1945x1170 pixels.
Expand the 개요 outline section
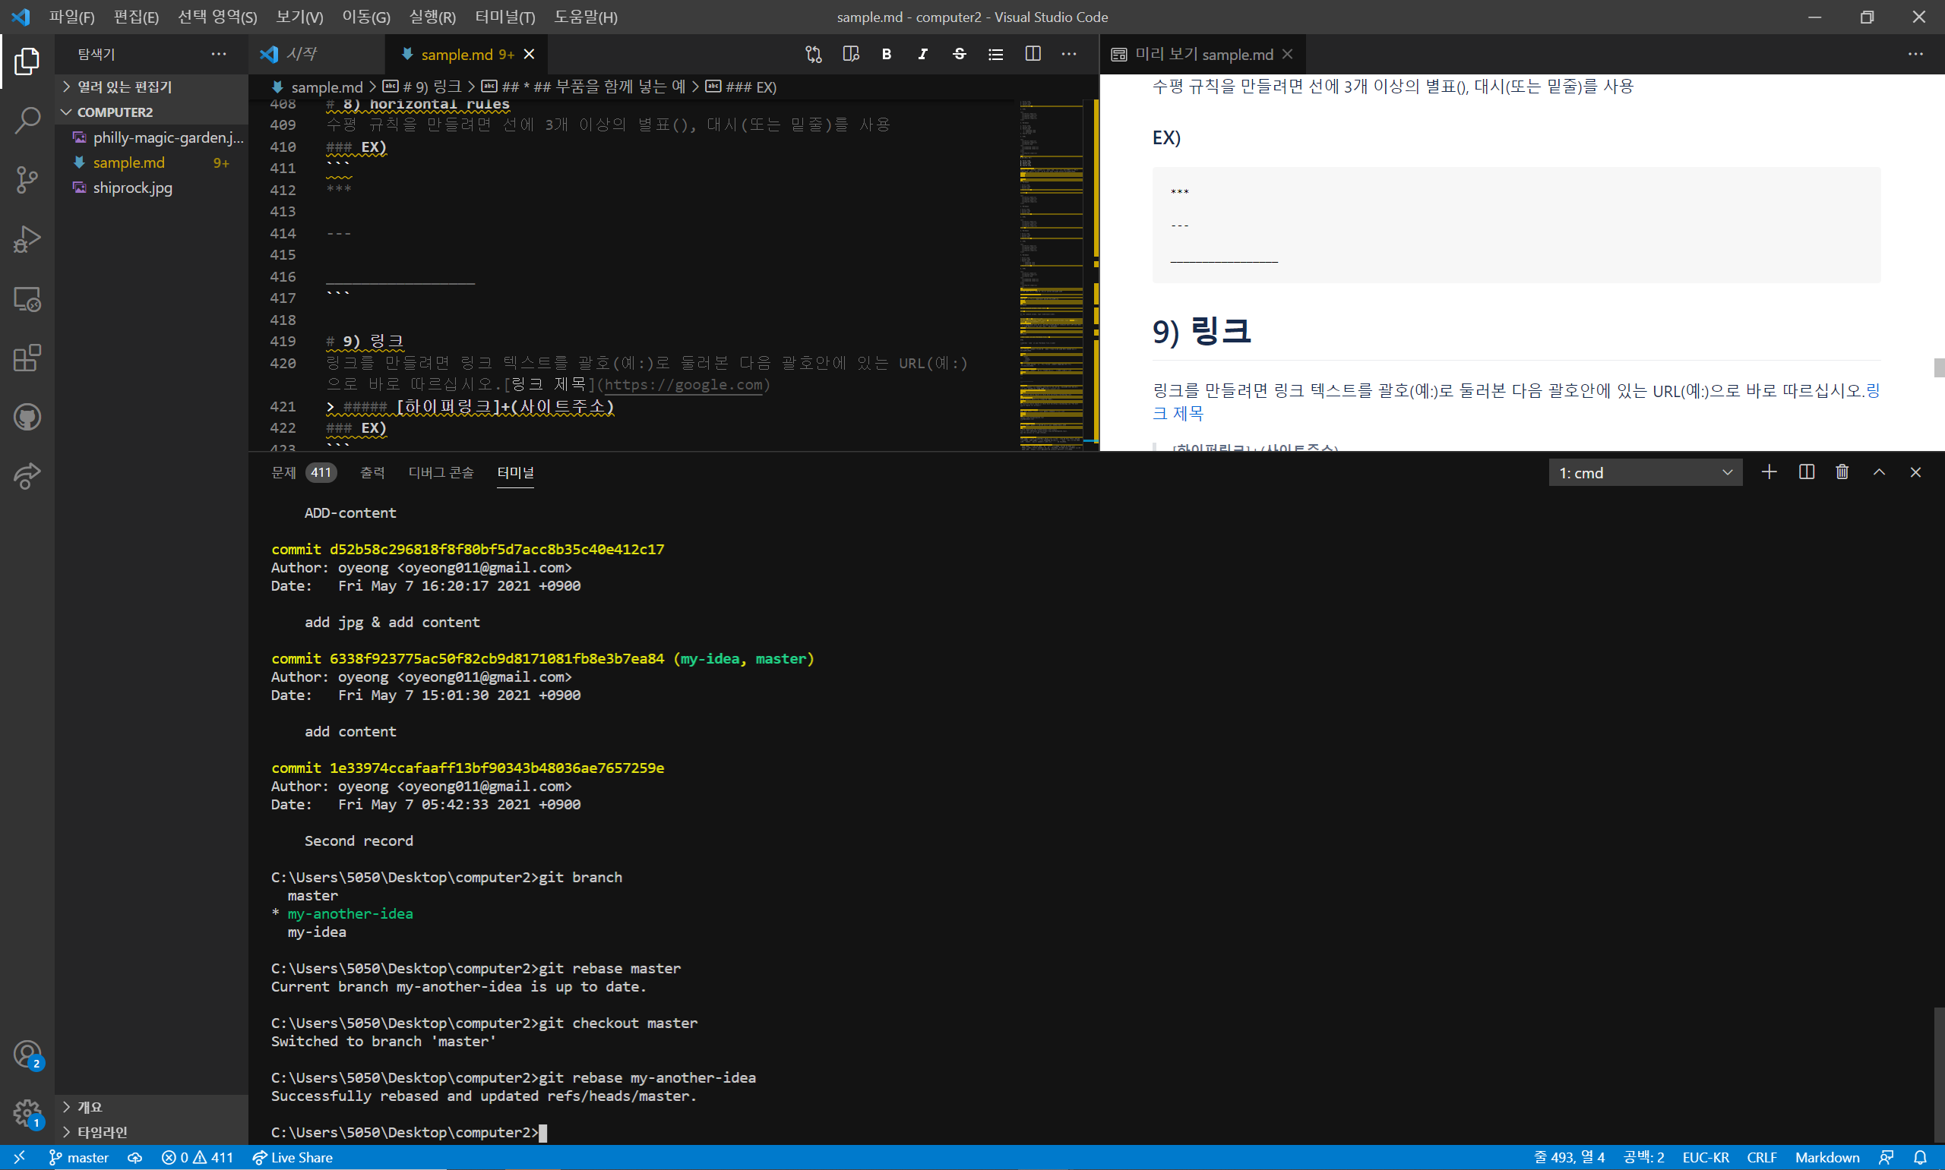pyautogui.click(x=151, y=1107)
